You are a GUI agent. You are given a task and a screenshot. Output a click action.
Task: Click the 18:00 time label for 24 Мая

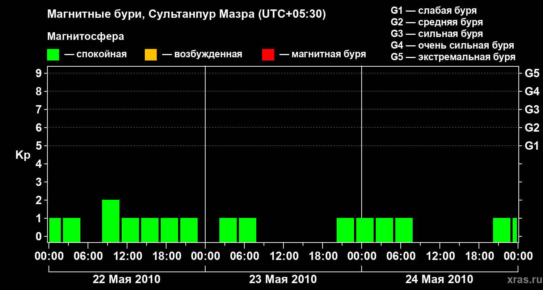(x=479, y=256)
